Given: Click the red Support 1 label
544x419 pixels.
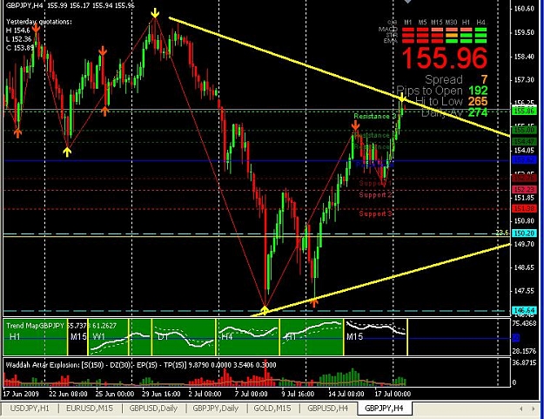Looking at the screenshot, I should point(375,183).
